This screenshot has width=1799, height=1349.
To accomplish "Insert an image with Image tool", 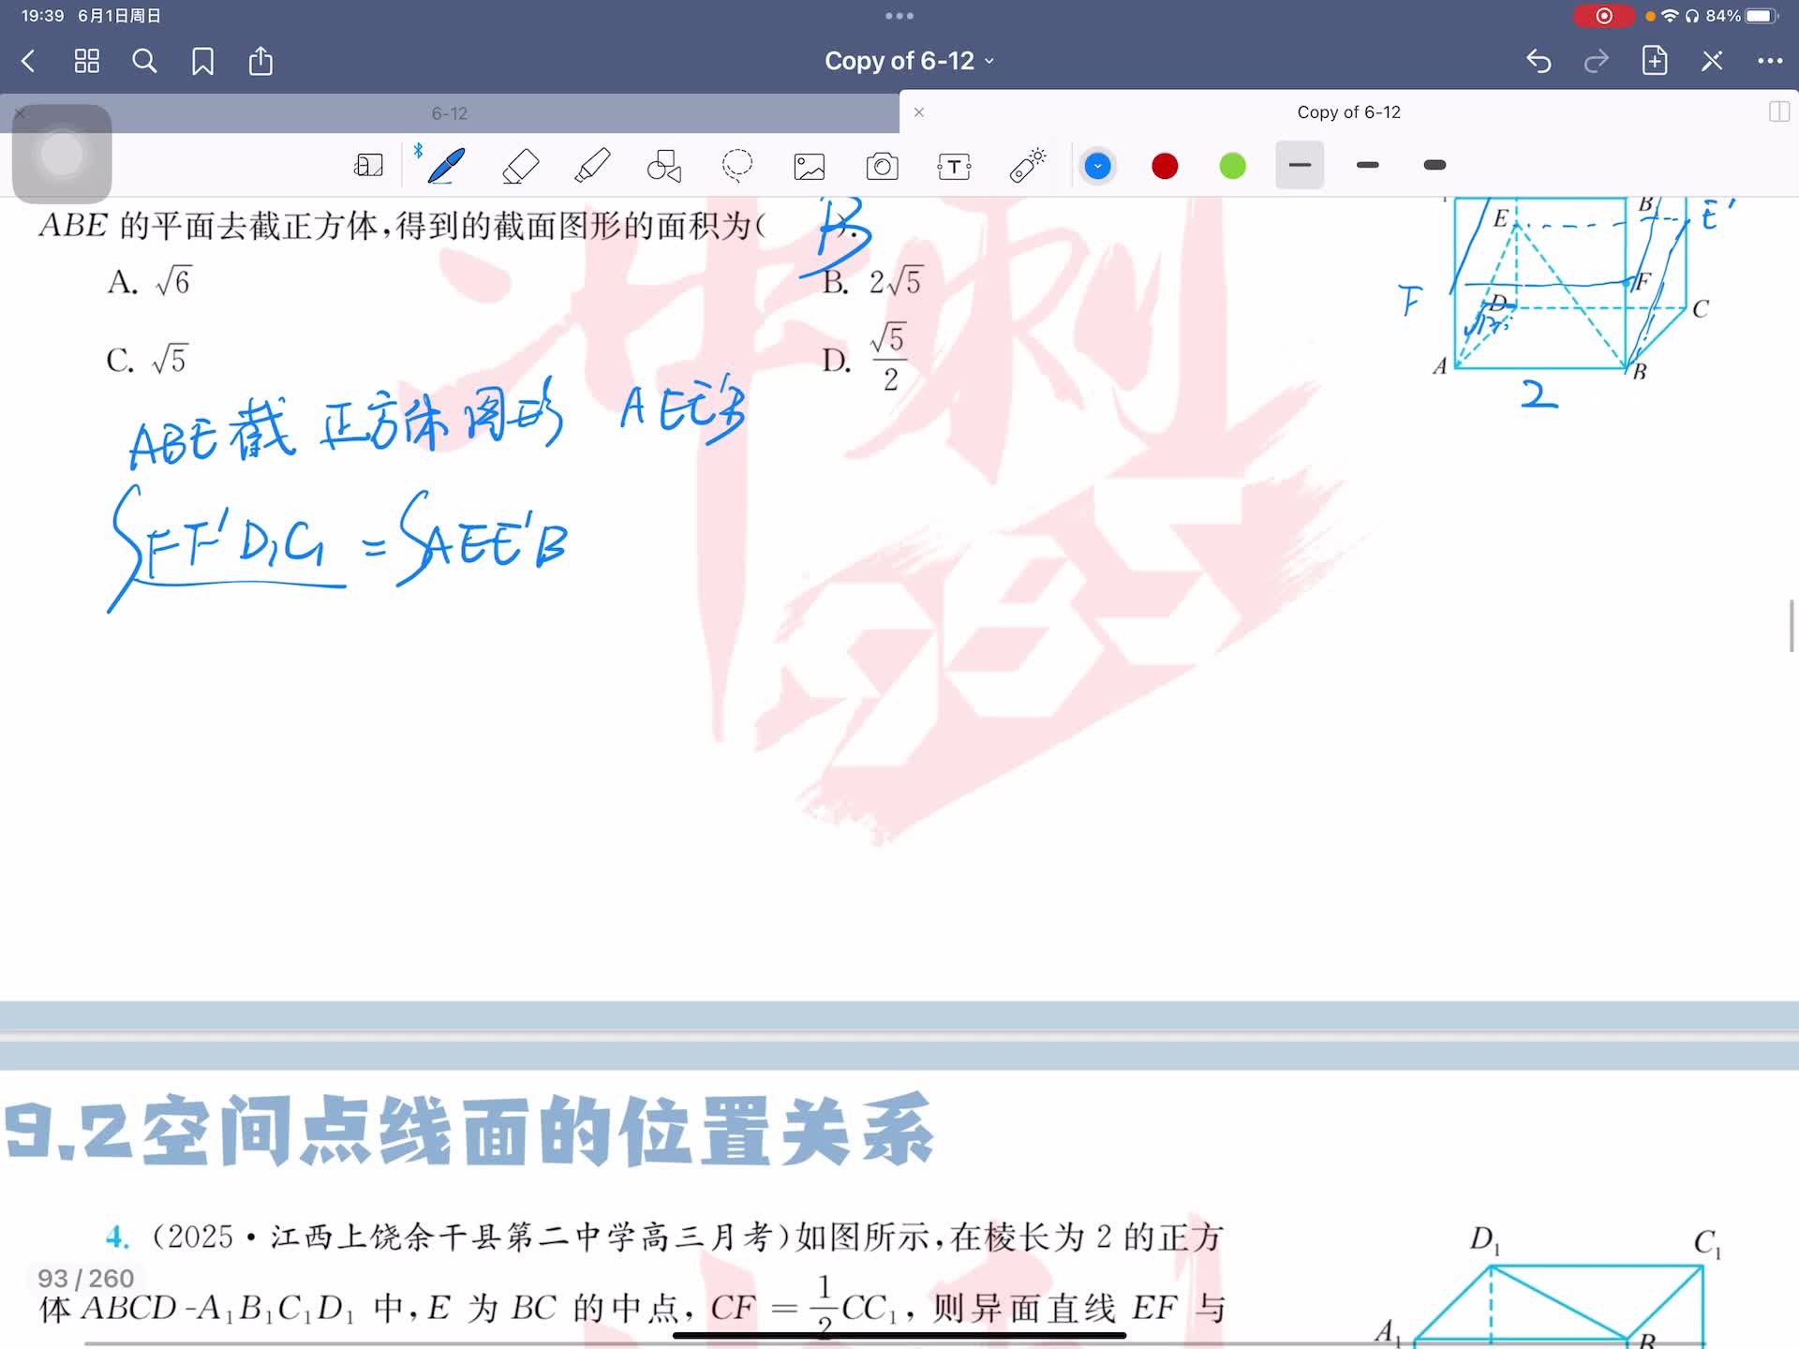I will [x=810, y=167].
